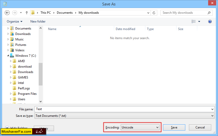218x136 pixels.
Task: Expand the GAMES folder node
Action: [11, 77]
